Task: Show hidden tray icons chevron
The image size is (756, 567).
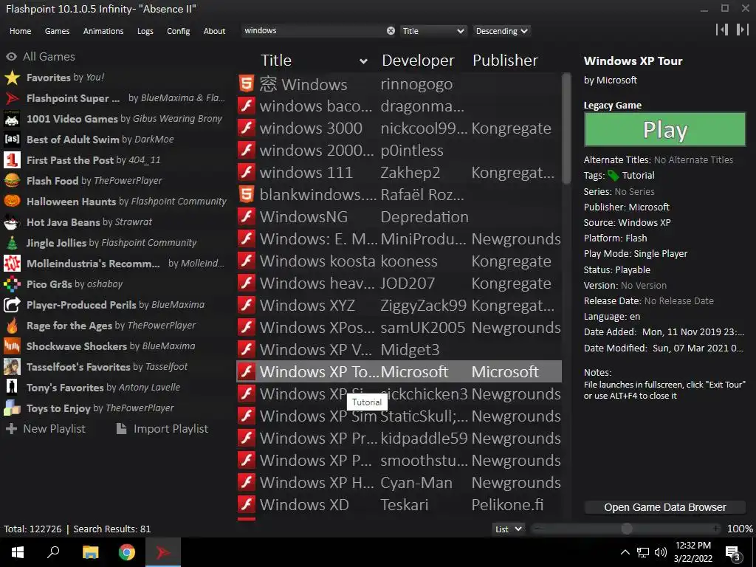Action: pyautogui.click(x=625, y=552)
